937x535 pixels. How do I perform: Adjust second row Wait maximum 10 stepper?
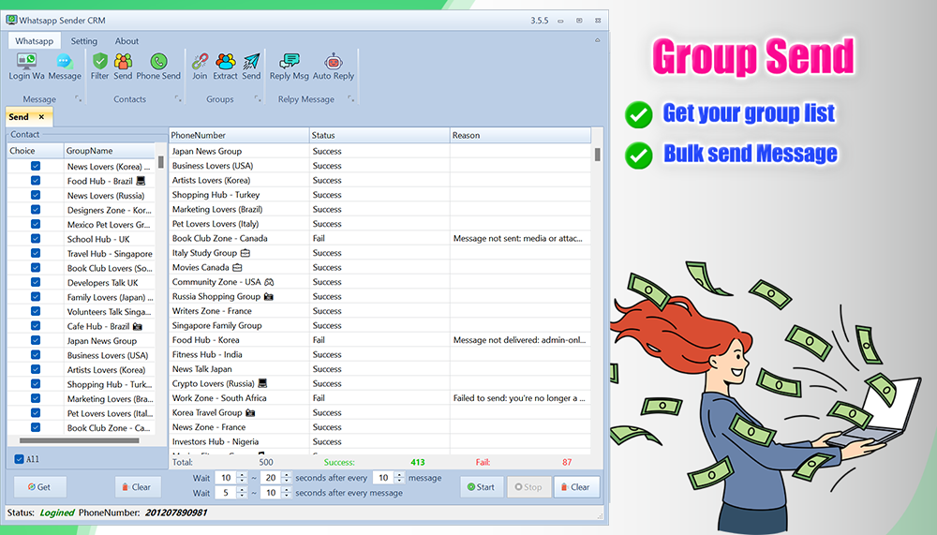286,493
